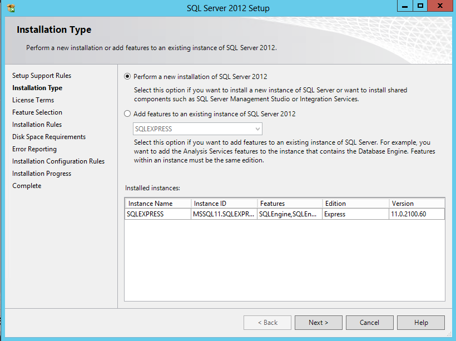Minimize the SQL Server Setup window
The height and width of the screenshot is (341, 456).
(405, 6)
